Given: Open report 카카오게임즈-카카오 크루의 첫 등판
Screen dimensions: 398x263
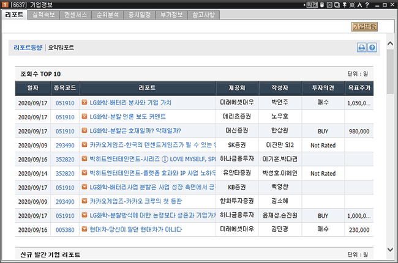Looking at the screenshot, I should point(136,201).
